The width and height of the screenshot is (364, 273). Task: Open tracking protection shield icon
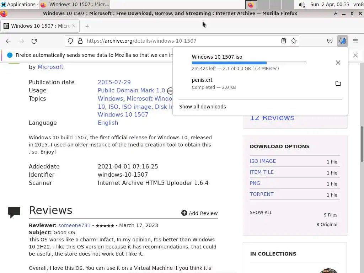70,41
